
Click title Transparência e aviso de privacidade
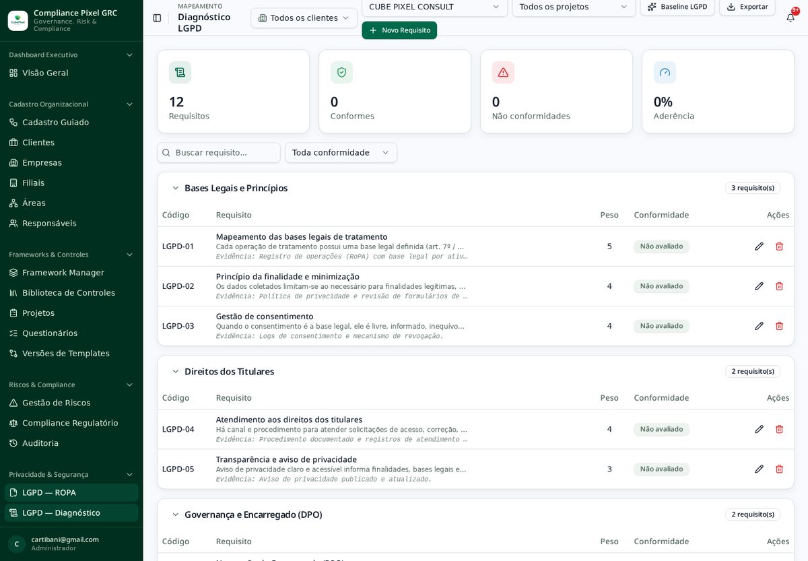tap(286, 459)
